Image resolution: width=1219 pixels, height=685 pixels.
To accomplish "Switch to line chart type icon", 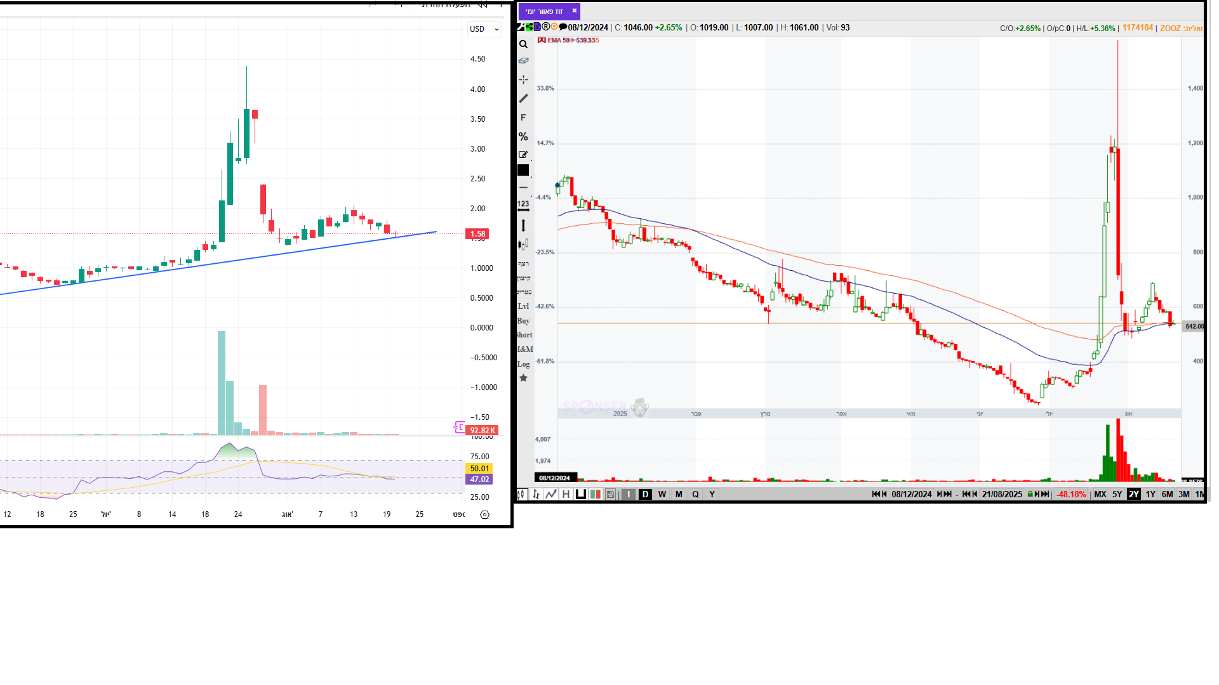I will [550, 494].
